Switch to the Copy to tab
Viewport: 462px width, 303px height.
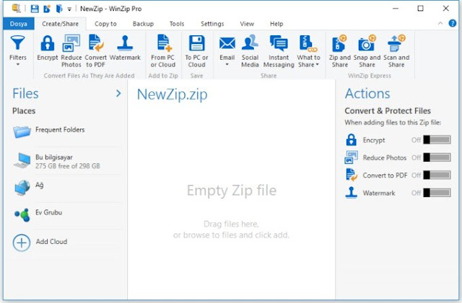click(105, 24)
